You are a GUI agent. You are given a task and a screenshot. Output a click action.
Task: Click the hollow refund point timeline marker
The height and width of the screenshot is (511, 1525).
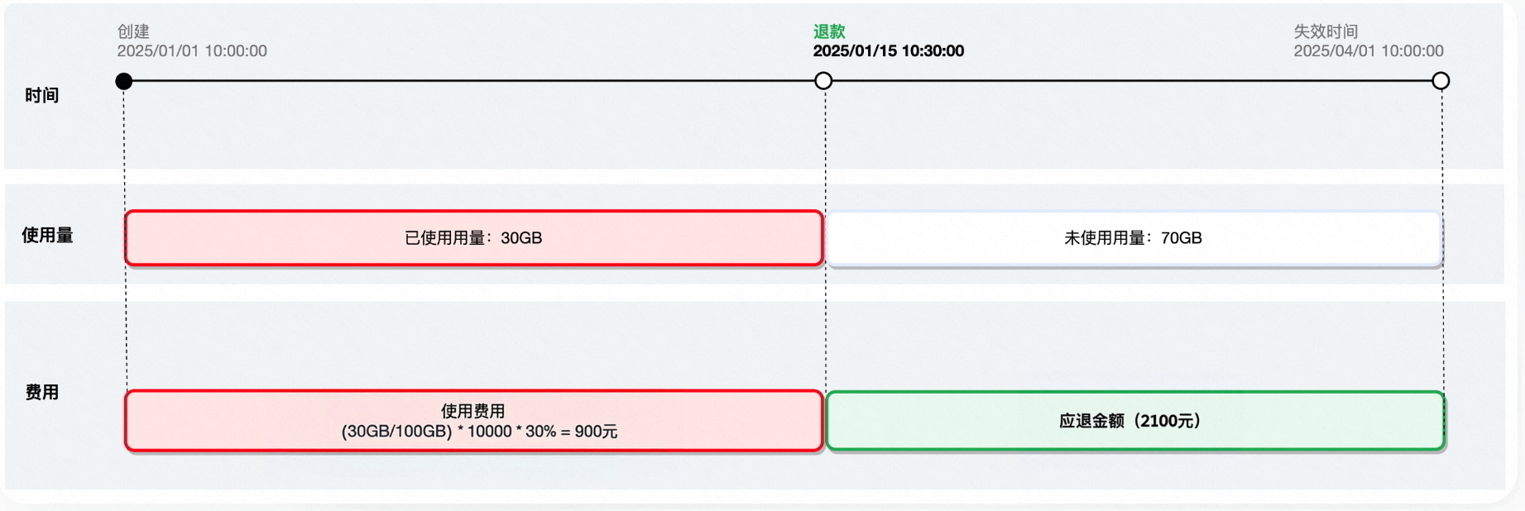pyautogui.click(x=823, y=81)
